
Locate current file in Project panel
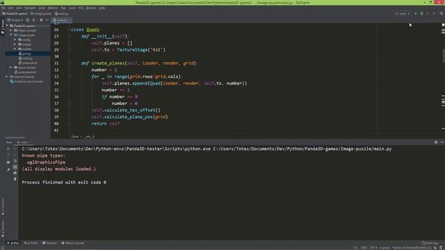pyautogui.click(x=28, y=20)
